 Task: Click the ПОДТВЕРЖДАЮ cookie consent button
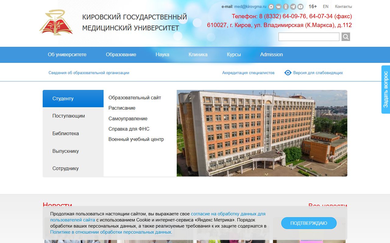pos(309,223)
